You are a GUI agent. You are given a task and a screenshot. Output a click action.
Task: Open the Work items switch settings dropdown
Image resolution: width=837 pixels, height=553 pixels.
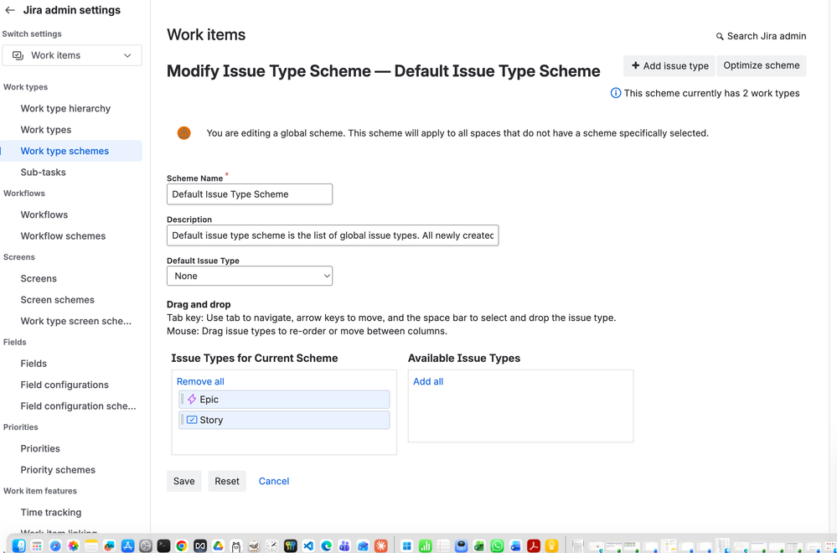[72, 55]
